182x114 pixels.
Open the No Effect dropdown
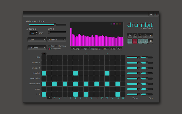[57, 40]
